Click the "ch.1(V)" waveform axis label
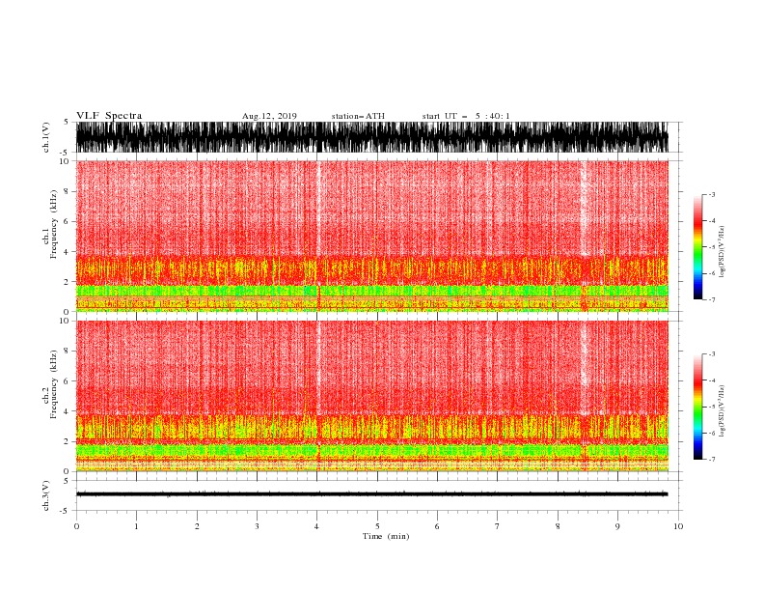This screenshot has width=764, height=591. tap(46, 137)
